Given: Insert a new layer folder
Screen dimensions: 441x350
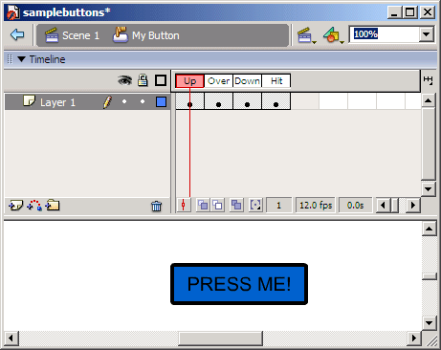Looking at the screenshot, I should point(53,206).
